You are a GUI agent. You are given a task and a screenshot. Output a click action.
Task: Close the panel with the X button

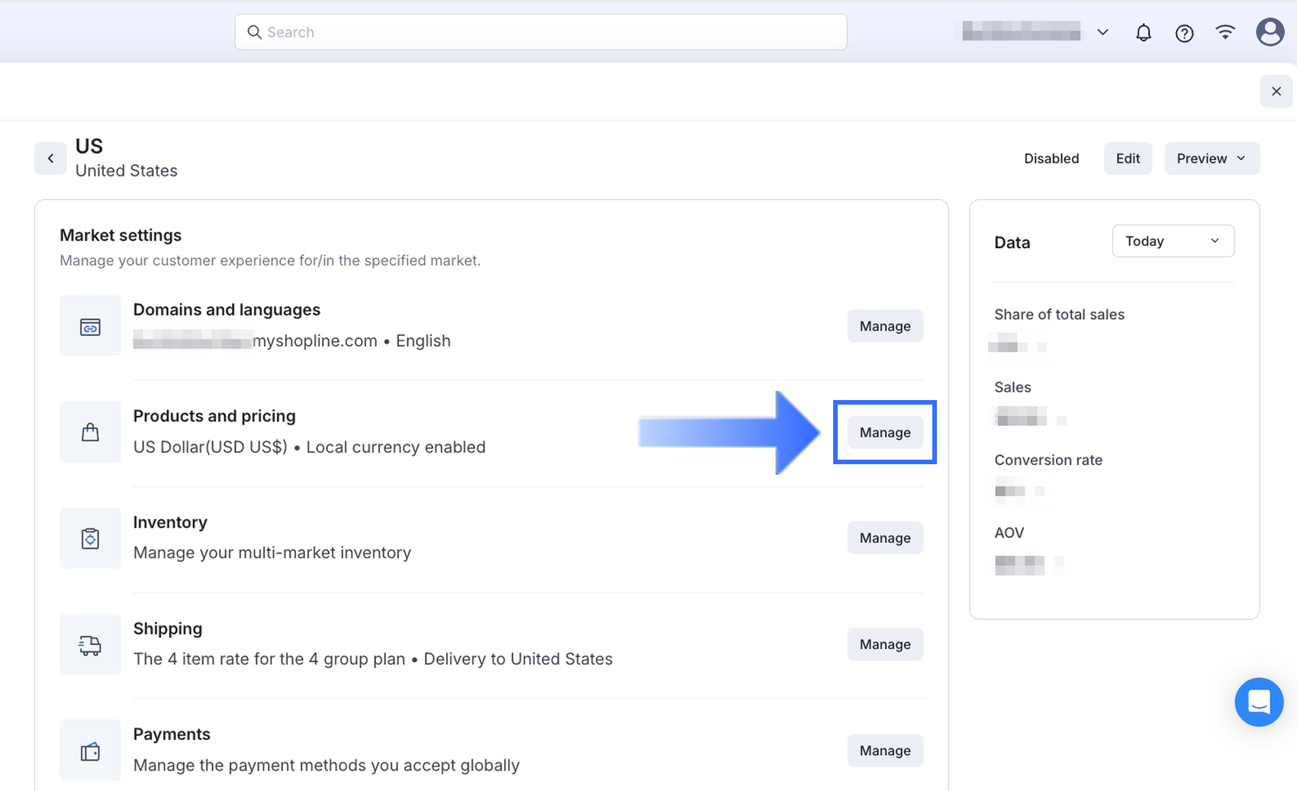coord(1276,92)
